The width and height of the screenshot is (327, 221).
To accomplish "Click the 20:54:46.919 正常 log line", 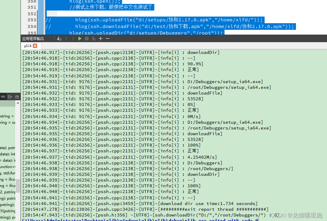I will 111,70.
